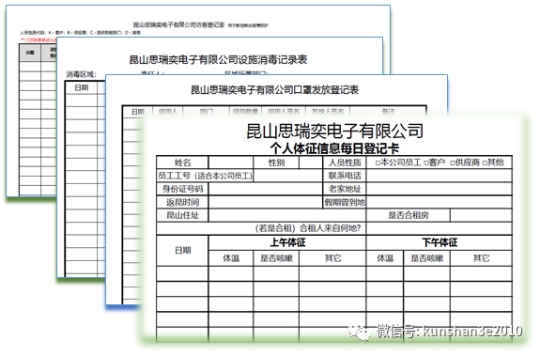This screenshot has width=540, height=356.
Task: Select the 访客登记表 sheet at back
Action: coord(178,24)
